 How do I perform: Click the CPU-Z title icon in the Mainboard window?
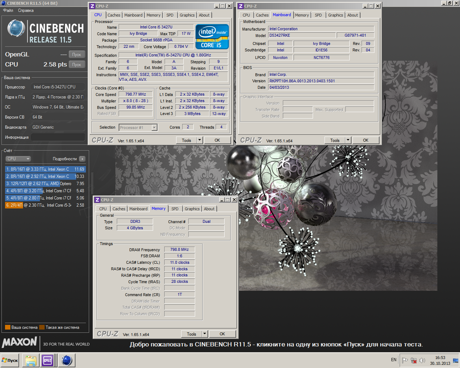coord(241,6)
